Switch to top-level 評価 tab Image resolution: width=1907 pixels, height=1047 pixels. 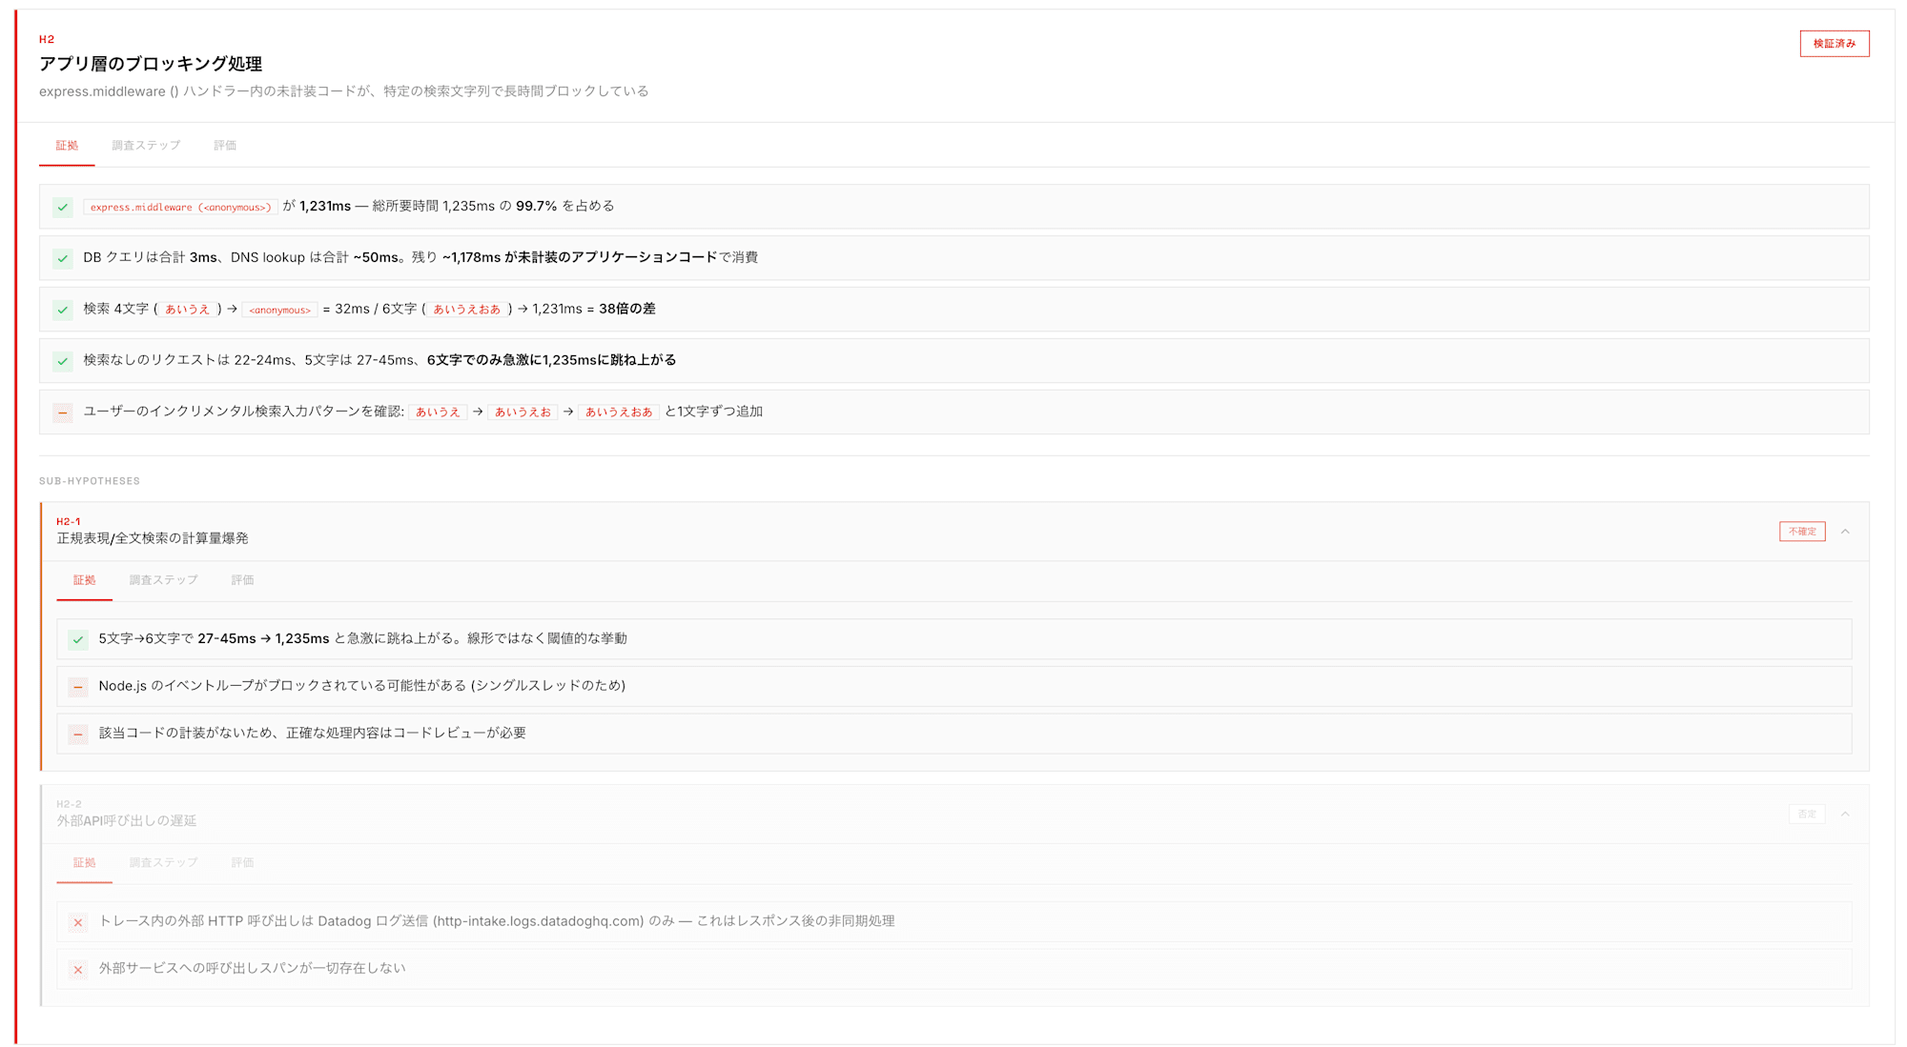225,146
